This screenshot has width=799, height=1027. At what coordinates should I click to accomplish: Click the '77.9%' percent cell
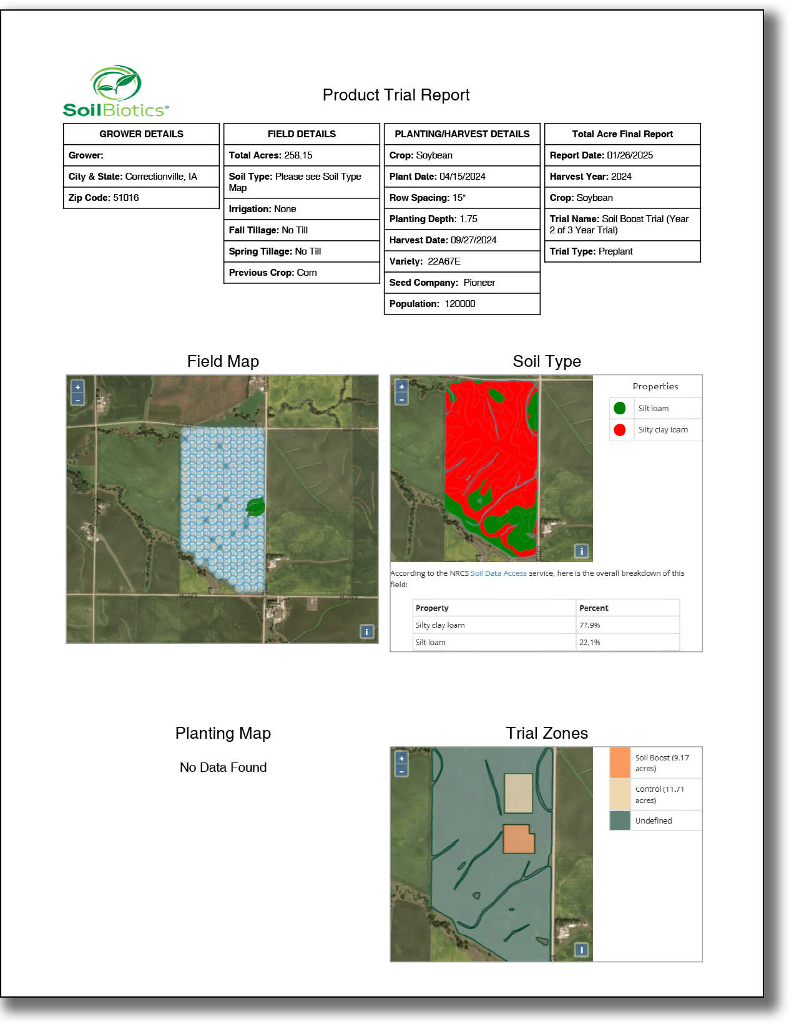point(627,625)
